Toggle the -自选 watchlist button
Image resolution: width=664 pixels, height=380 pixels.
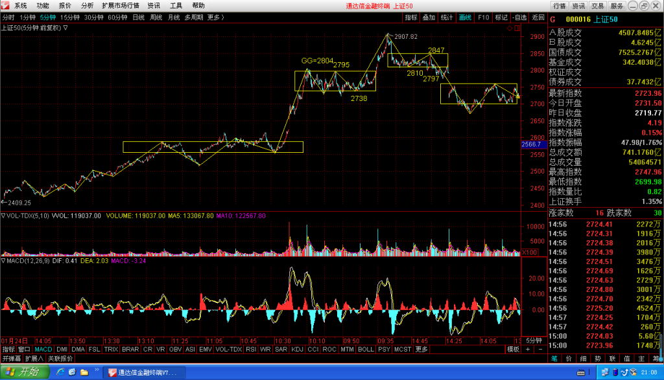coord(519,17)
